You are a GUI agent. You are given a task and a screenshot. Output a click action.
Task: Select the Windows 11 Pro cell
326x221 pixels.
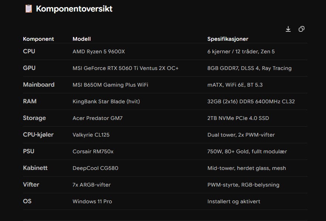pyautogui.click(x=92, y=201)
